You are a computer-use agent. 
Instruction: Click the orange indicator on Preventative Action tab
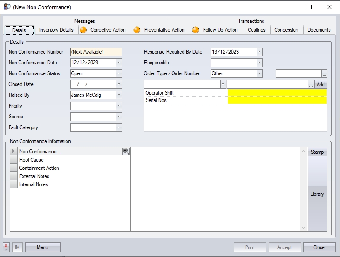click(x=137, y=30)
